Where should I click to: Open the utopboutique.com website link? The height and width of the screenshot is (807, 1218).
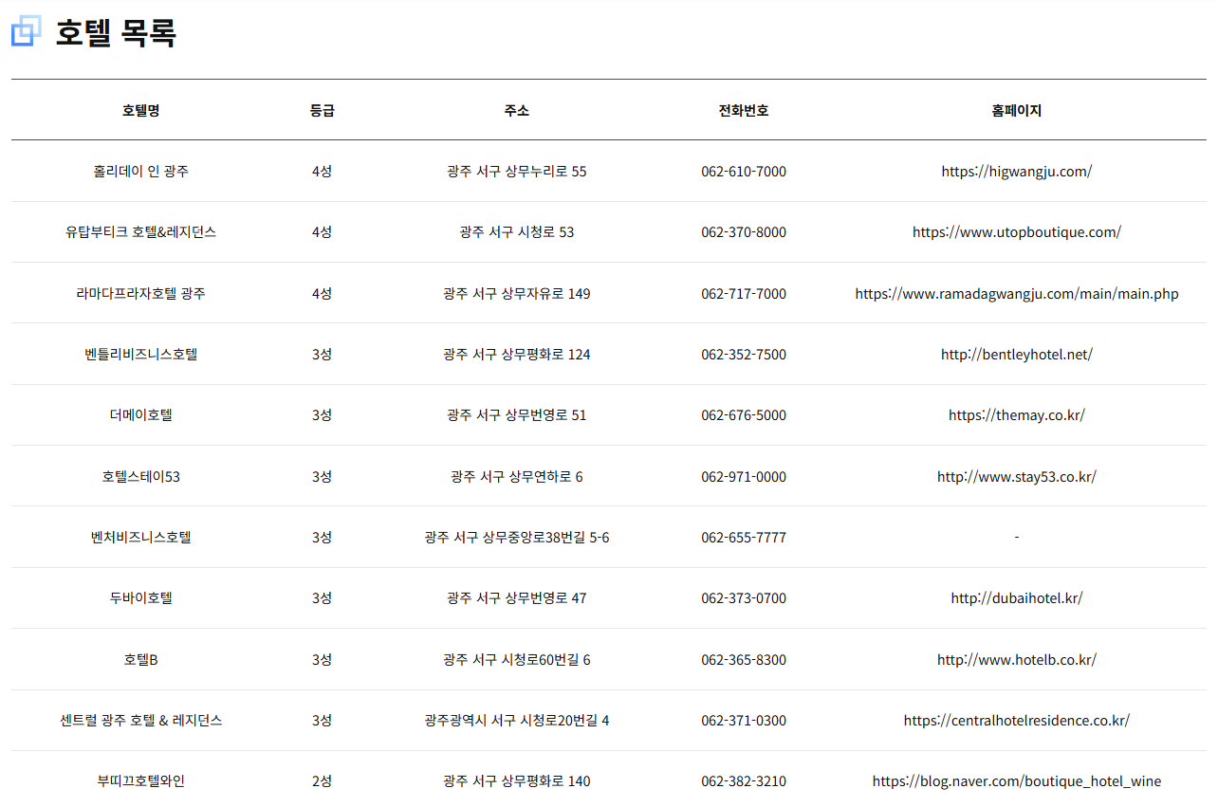[1016, 232]
